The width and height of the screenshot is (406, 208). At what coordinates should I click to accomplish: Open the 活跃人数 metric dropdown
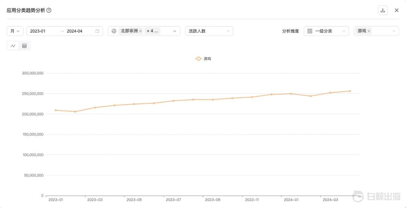[209, 31]
